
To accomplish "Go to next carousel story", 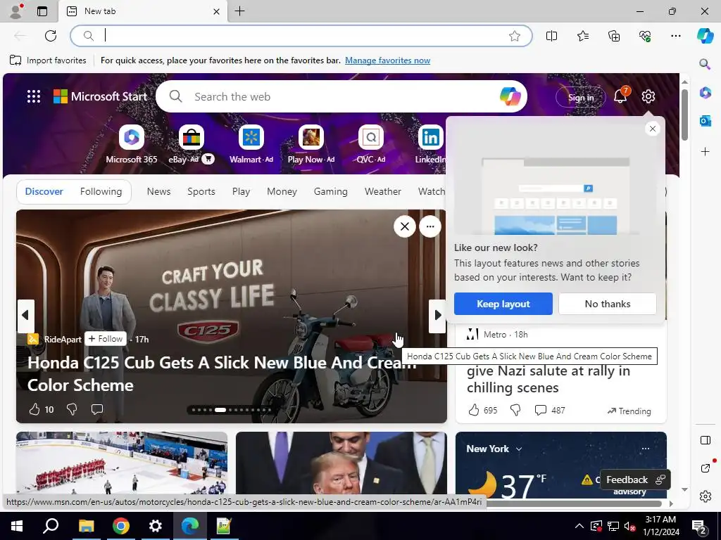I will (438, 315).
